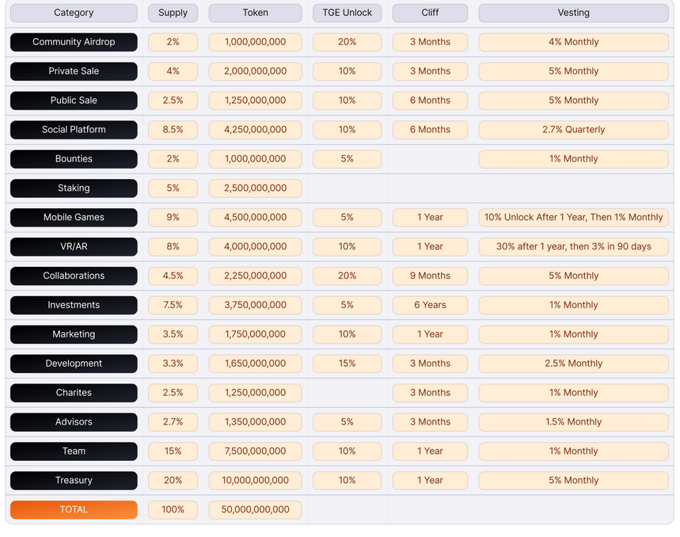Viewport: 680px width, 537px height.
Task: Select the Vesting column header
Action: click(573, 13)
